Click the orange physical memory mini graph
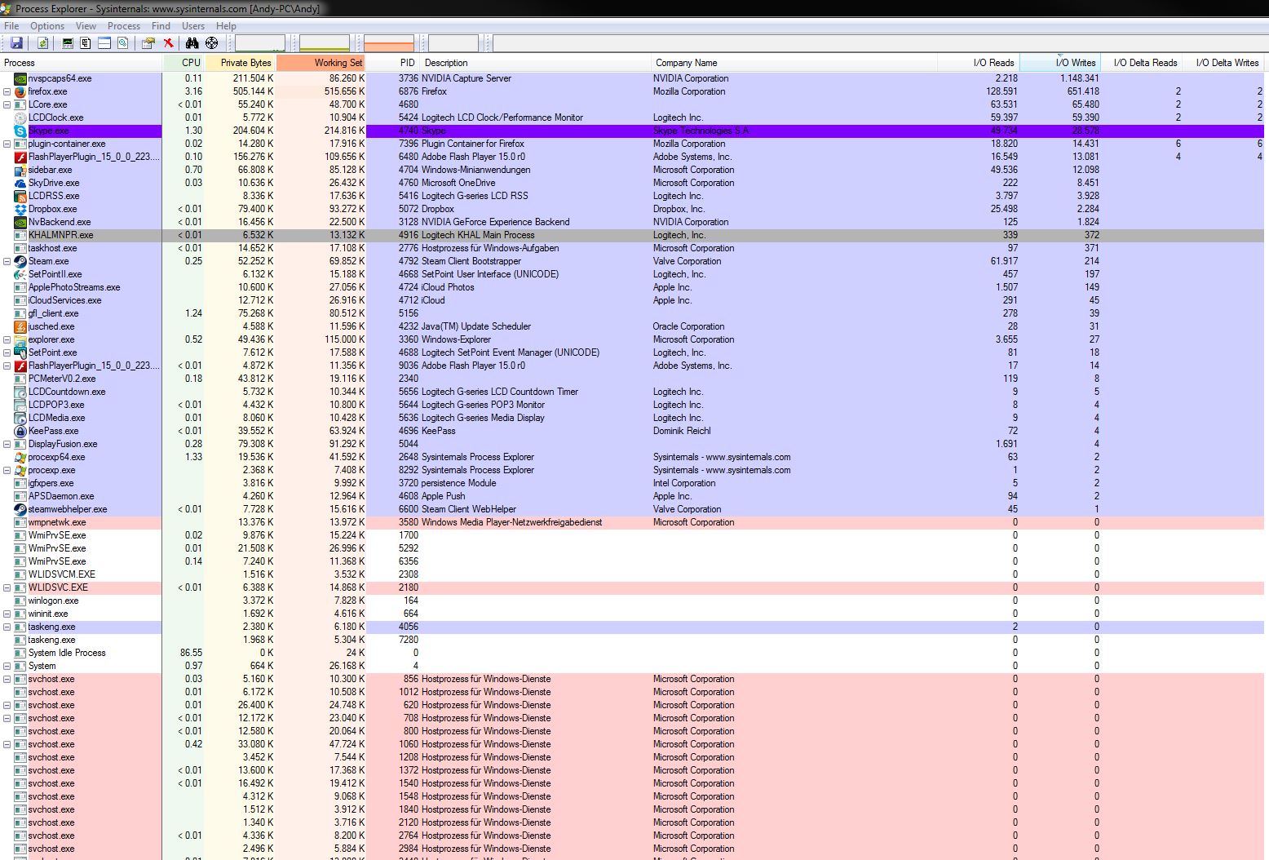Screen dimensions: 1269x860 (x=389, y=43)
